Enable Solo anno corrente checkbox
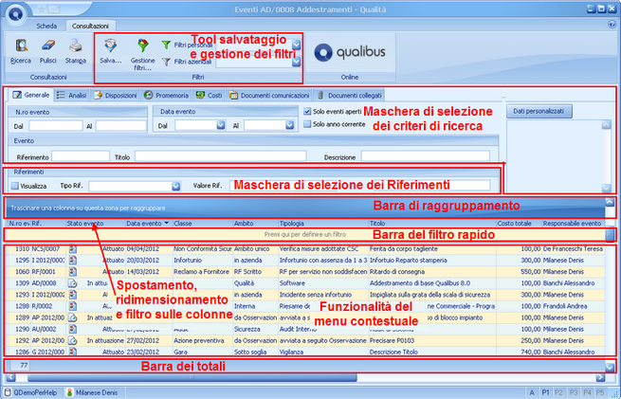This screenshot has height=399, width=621. [x=307, y=124]
